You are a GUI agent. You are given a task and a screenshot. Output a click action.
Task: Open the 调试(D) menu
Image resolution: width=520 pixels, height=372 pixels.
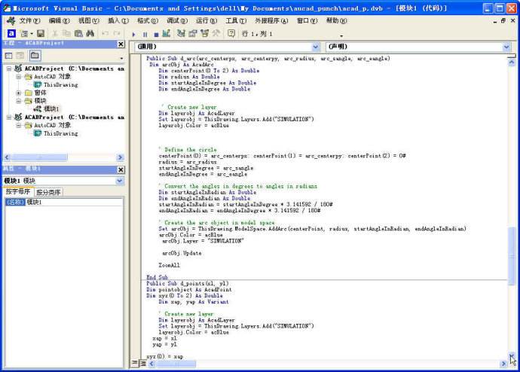177,21
